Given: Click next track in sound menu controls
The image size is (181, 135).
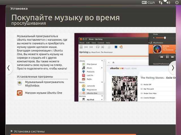Looking at the screenshot, I should 173,57.
